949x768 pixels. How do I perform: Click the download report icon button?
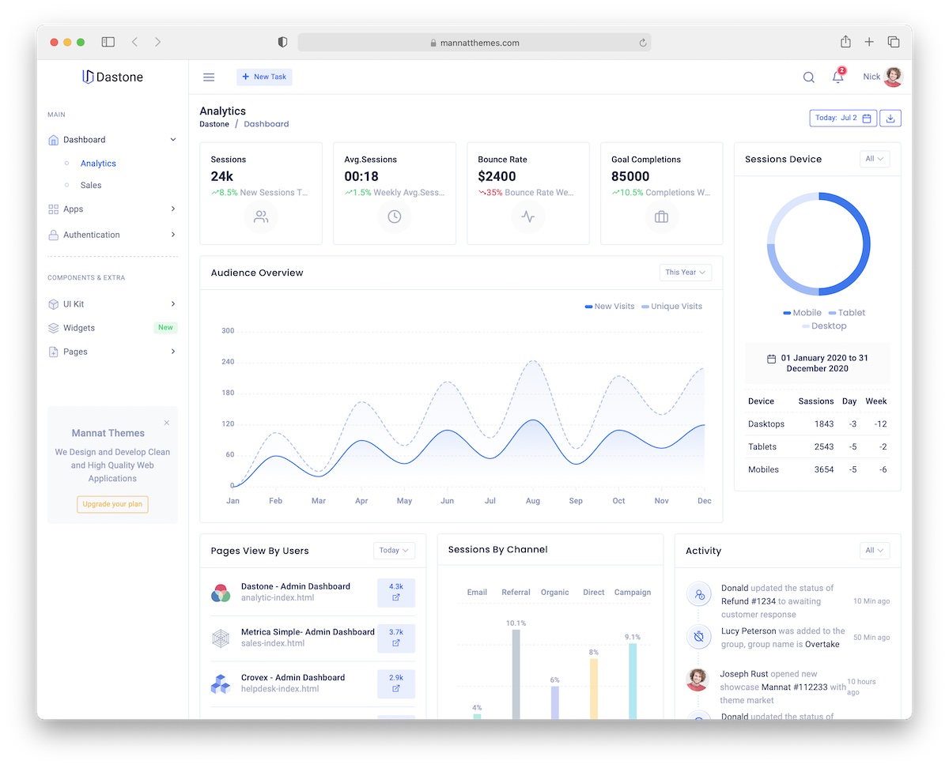(x=890, y=118)
